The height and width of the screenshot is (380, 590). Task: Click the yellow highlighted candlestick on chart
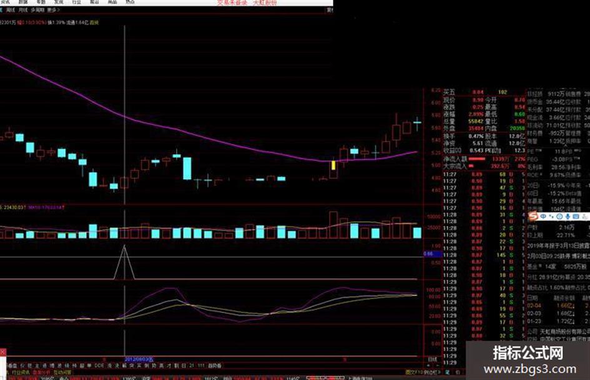(333, 165)
